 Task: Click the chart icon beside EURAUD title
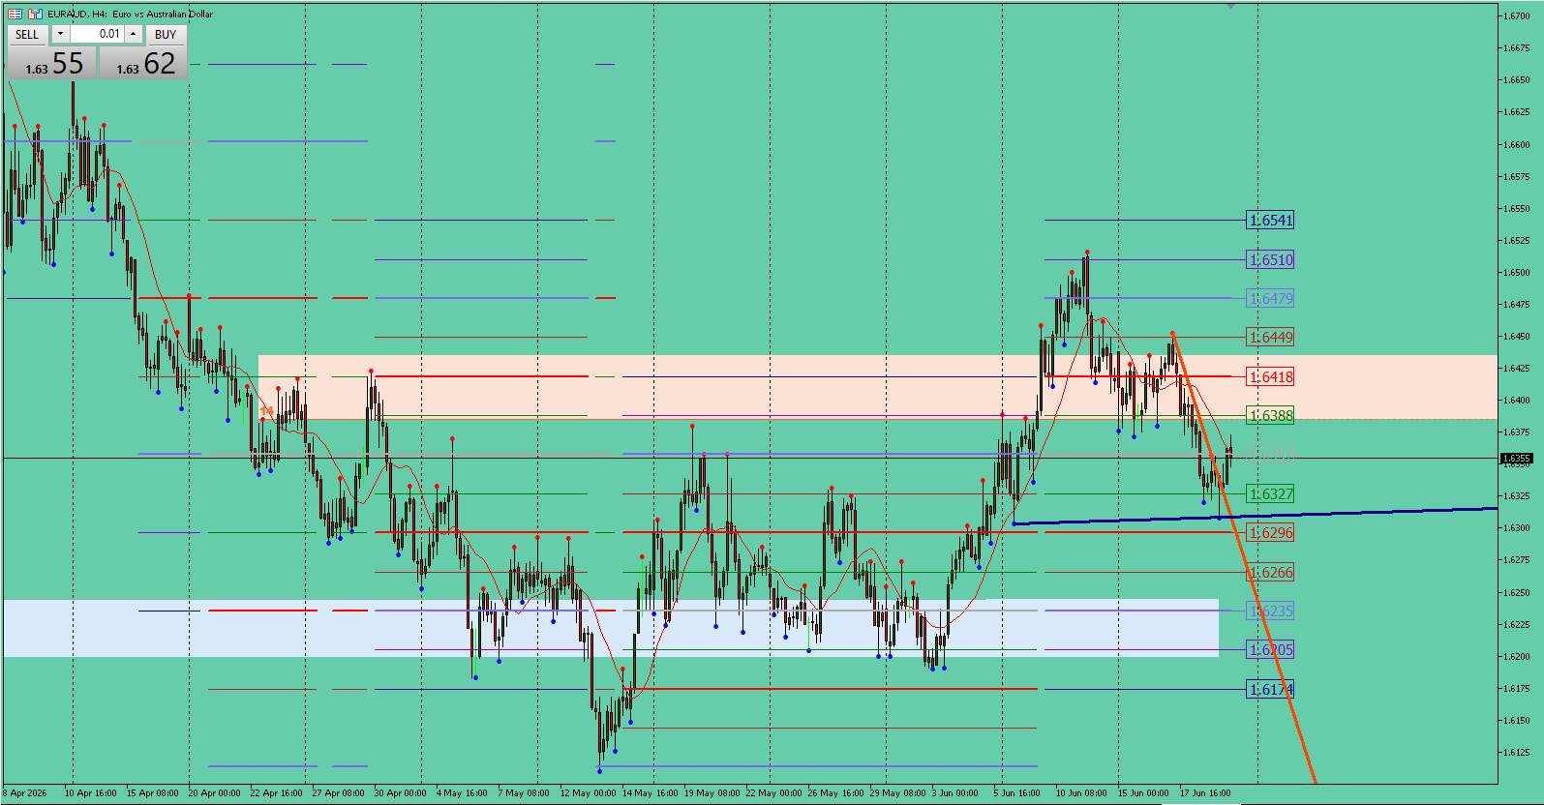(x=36, y=14)
